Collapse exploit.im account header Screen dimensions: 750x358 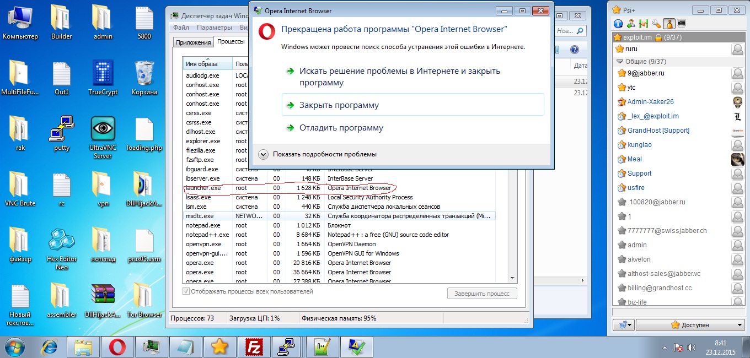679,37
